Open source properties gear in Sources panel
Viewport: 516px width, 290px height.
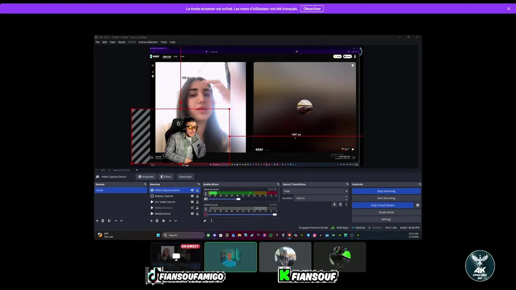164,221
